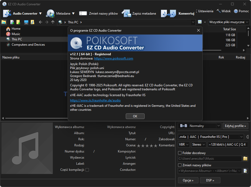Expand the view layout dropdown arrow
Image resolution: width=251 pixels, height=187 pixels.
[x=205, y=22]
